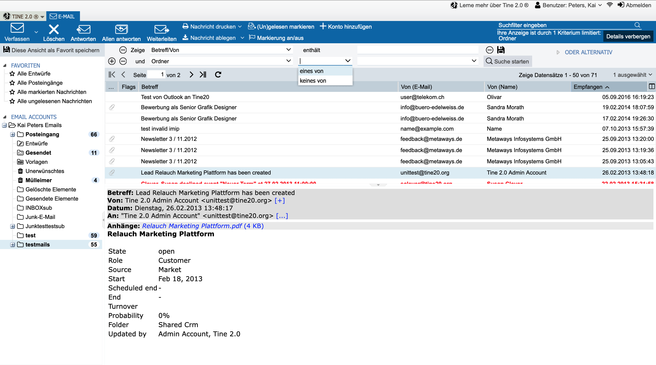The width and height of the screenshot is (656, 365).
Task: Sort by the Empfangen column header
Action: (609, 87)
